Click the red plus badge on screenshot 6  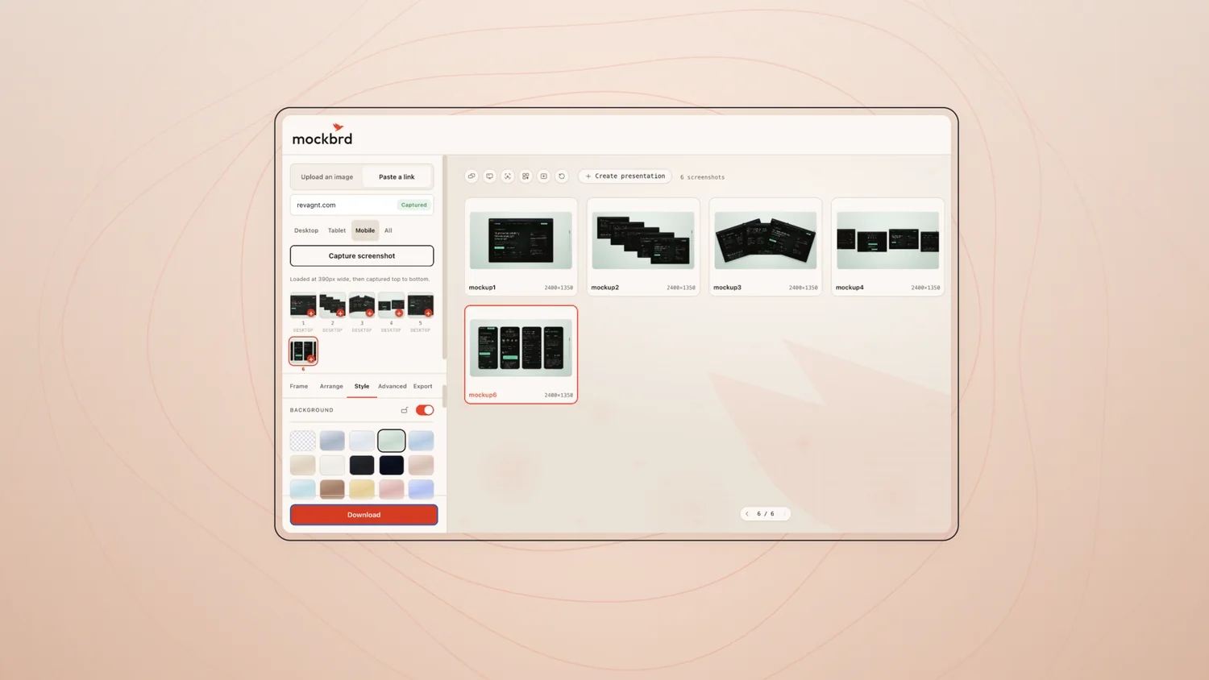coord(311,359)
